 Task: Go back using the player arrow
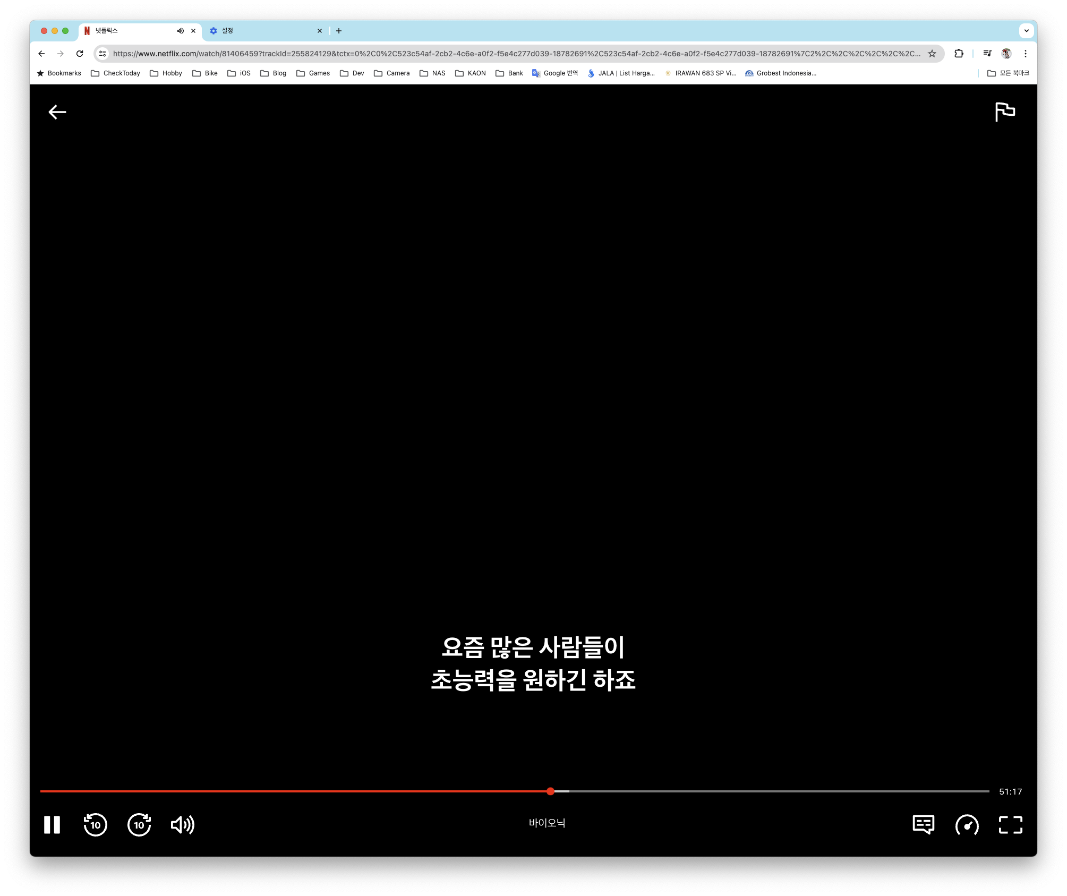(57, 112)
